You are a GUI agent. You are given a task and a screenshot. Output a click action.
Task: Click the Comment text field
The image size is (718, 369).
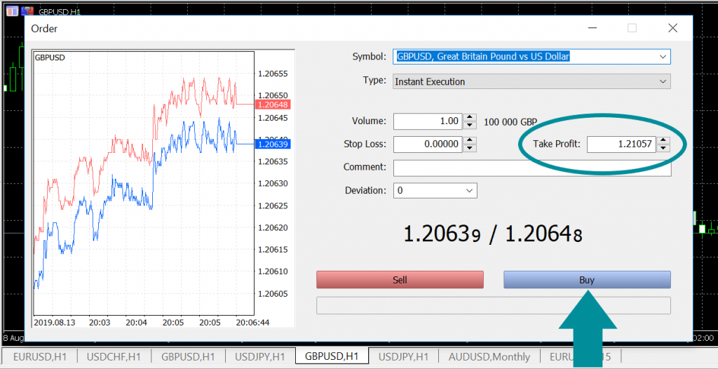point(531,168)
